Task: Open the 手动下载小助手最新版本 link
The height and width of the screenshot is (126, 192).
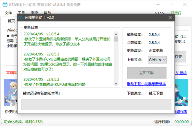Action: click(x=146, y=84)
